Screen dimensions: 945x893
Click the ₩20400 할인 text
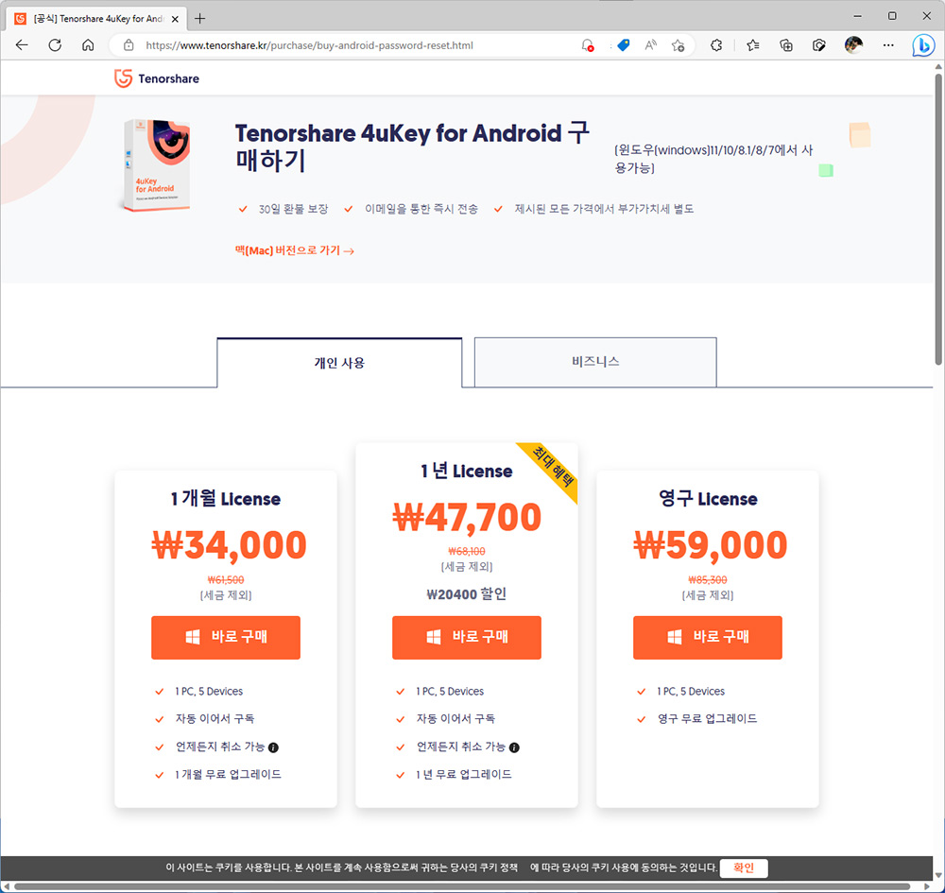tap(467, 594)
